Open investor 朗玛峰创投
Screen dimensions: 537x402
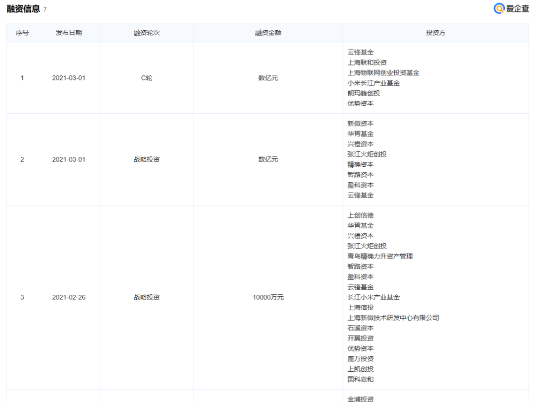[x=363, y=93]
